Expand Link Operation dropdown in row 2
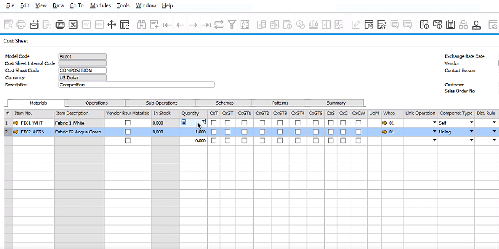 click(434, 132)
